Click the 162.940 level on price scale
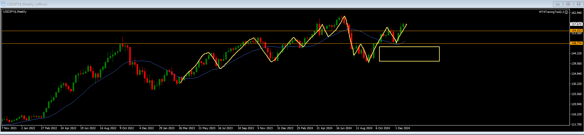 tap(576, 13)
